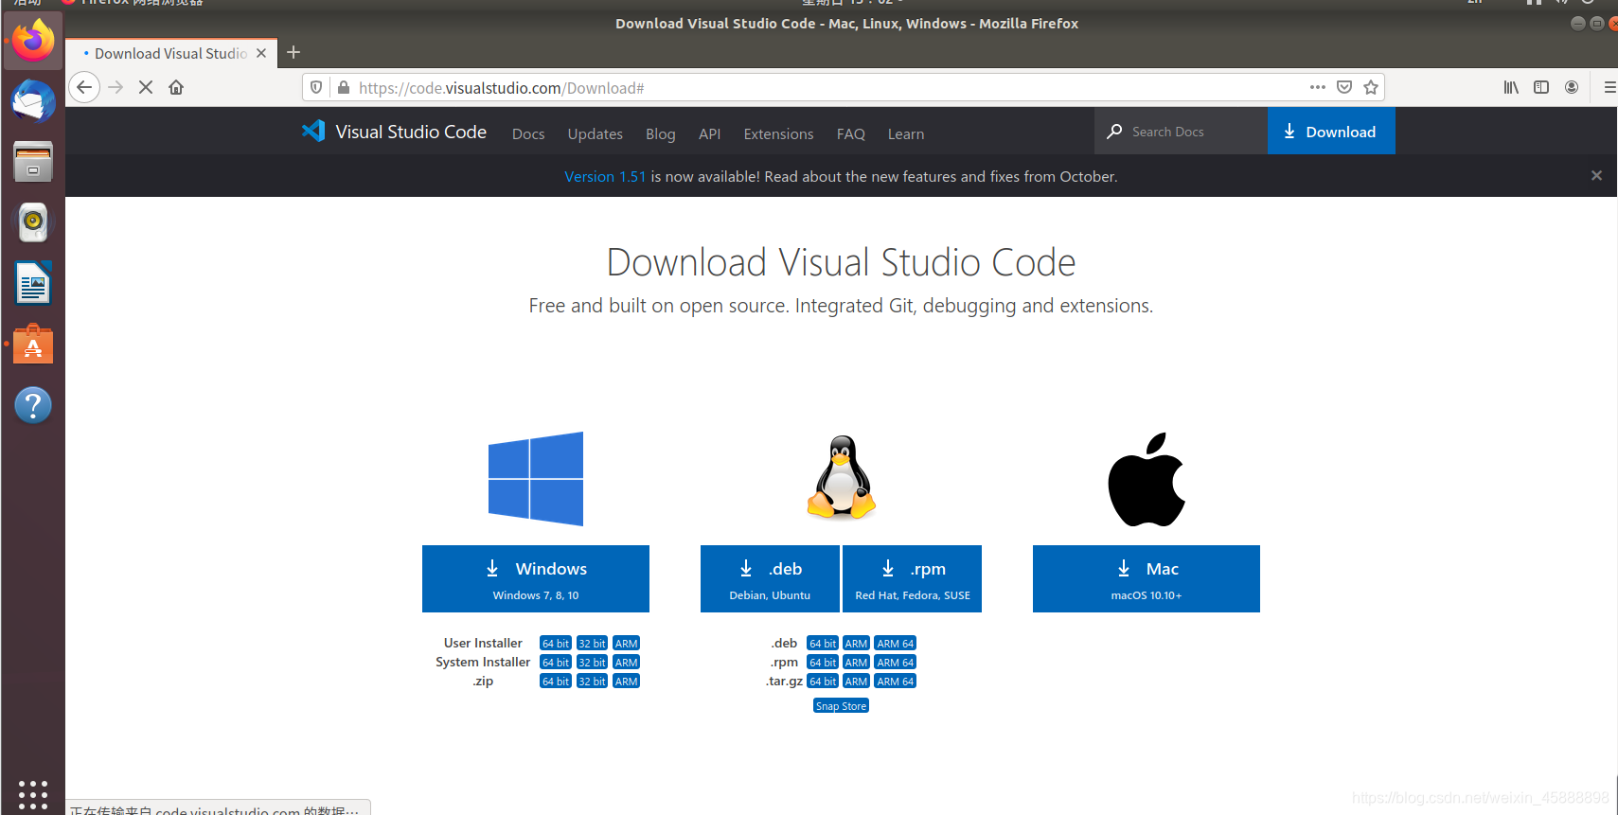Get User Installer 64 bit for Windows
This screenshot has height=815, width=1618.
point(556,644)
